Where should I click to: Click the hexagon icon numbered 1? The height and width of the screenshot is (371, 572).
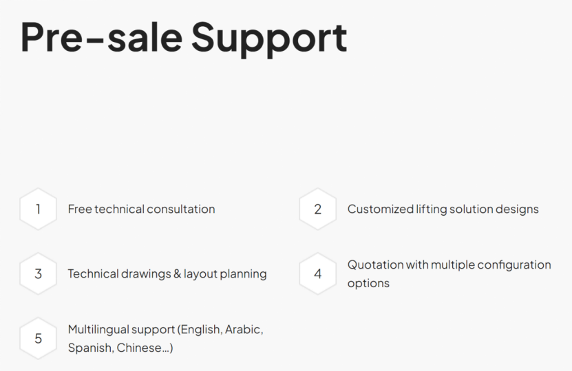(x=38, y=209)
